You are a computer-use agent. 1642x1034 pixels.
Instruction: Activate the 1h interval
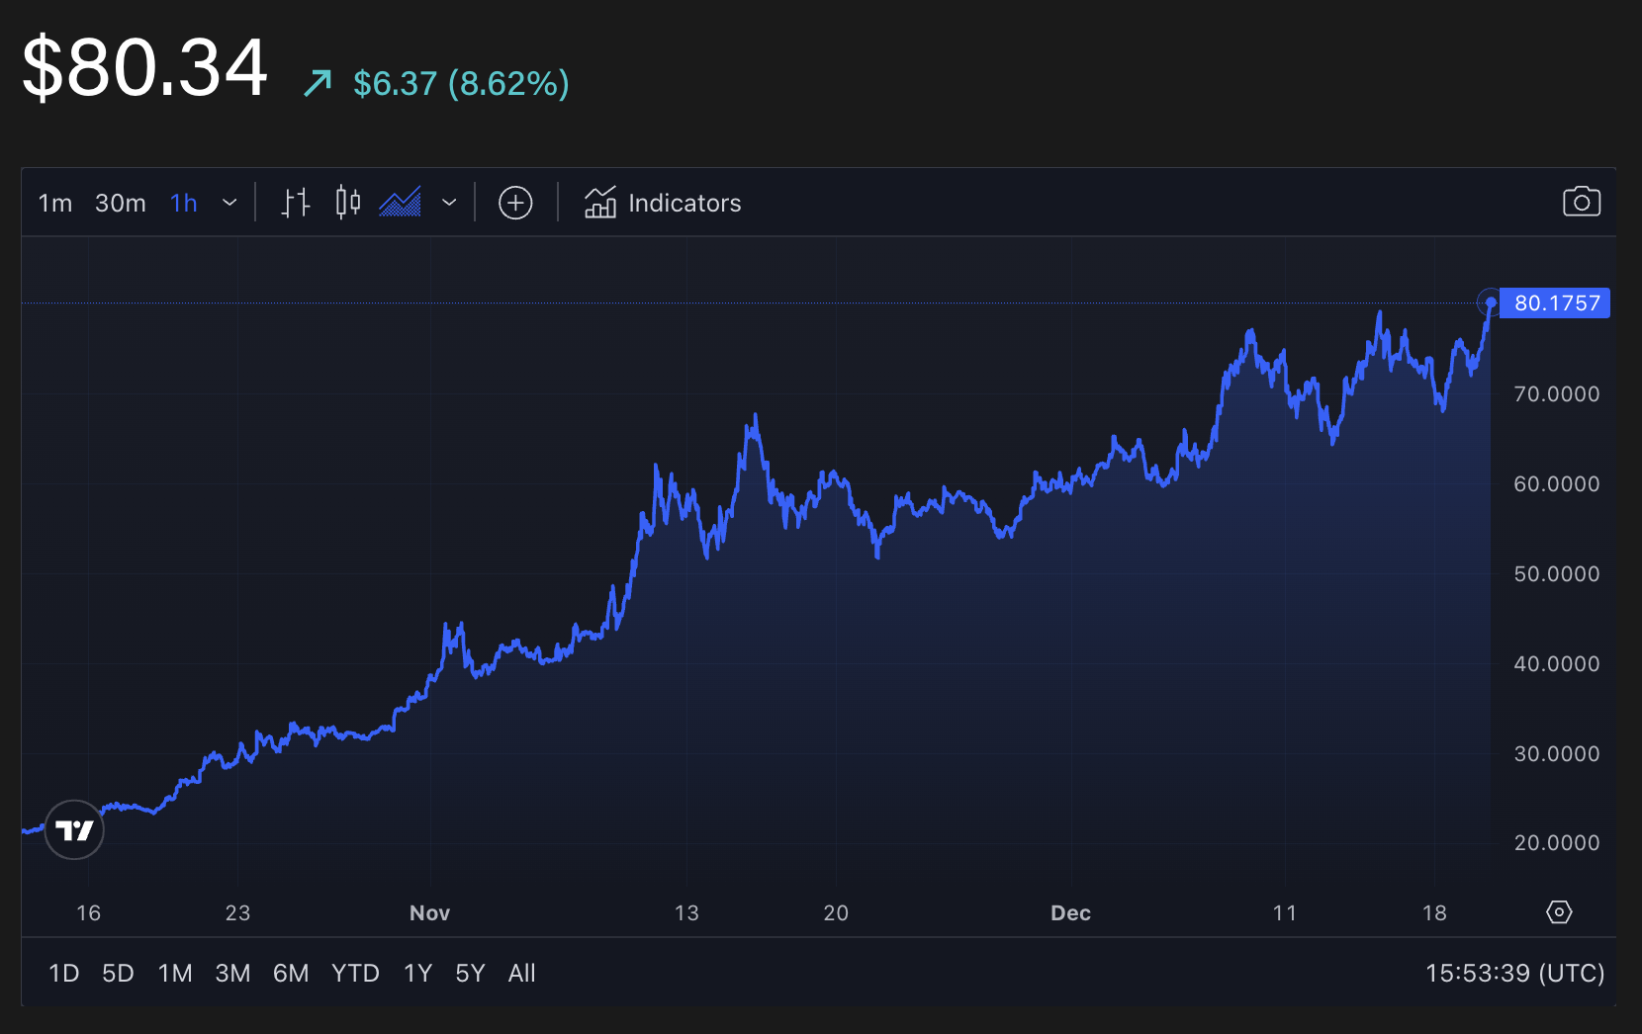pos(183,203)
